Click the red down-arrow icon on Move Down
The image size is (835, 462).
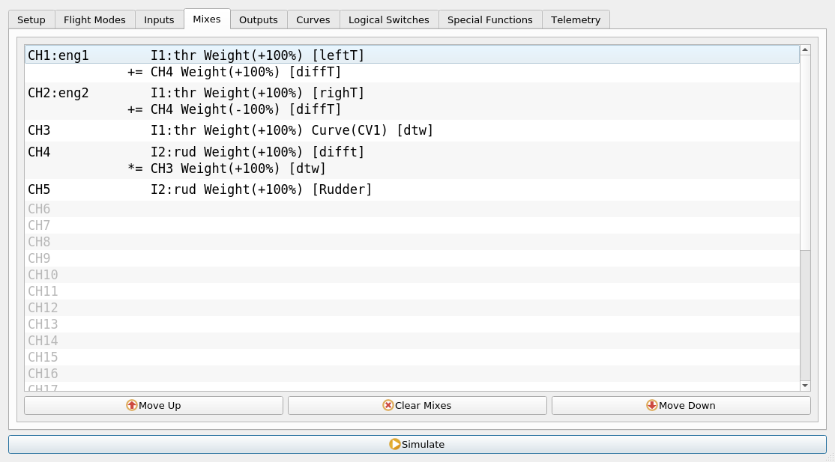coord(652,406)
